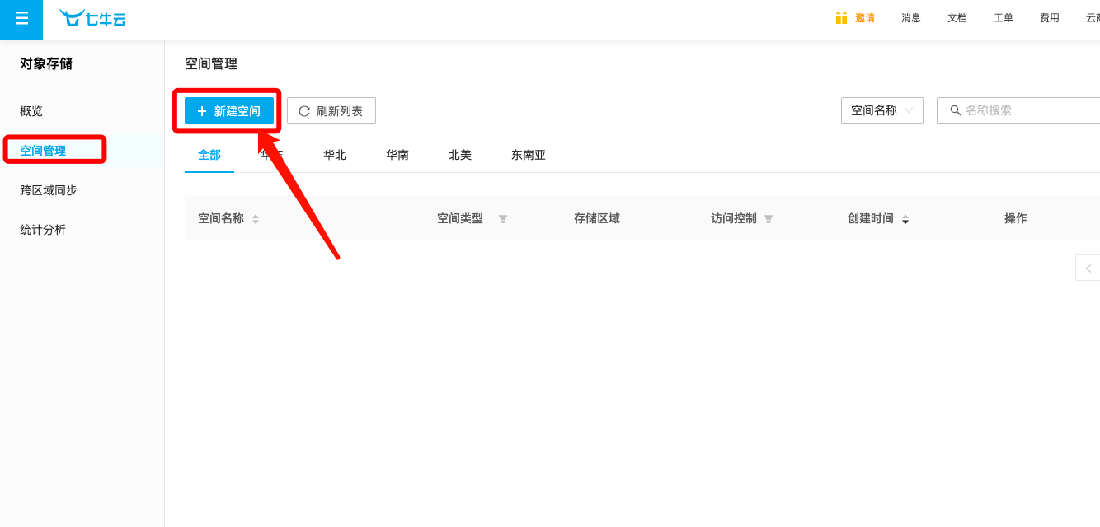
Task: Click the 空间类型 filter icon
Action: 503,219
